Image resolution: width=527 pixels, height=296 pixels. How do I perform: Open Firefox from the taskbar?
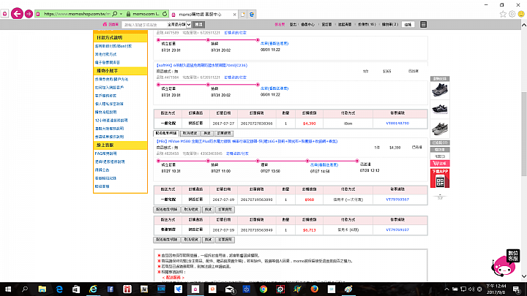click(314, 289)
